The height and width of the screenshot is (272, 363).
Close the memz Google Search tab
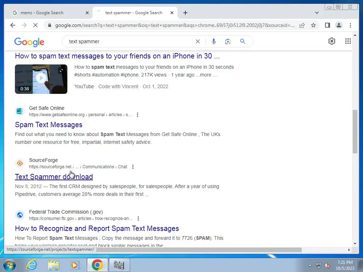(87, 13)
